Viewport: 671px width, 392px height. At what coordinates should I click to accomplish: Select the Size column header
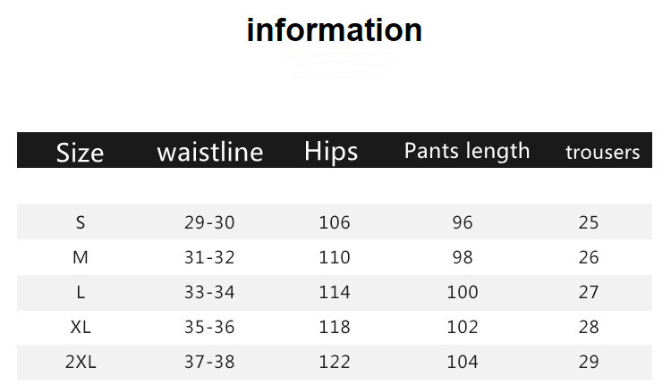[x=80, y=152]
